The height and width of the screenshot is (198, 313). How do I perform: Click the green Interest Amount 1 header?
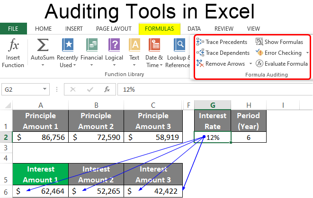41,174
